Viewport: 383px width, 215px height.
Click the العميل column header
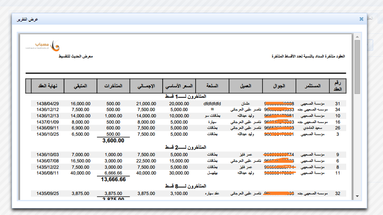coord(245,86)
